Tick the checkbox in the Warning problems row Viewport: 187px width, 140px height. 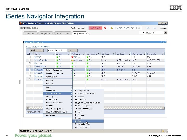(x=30, y=60)
